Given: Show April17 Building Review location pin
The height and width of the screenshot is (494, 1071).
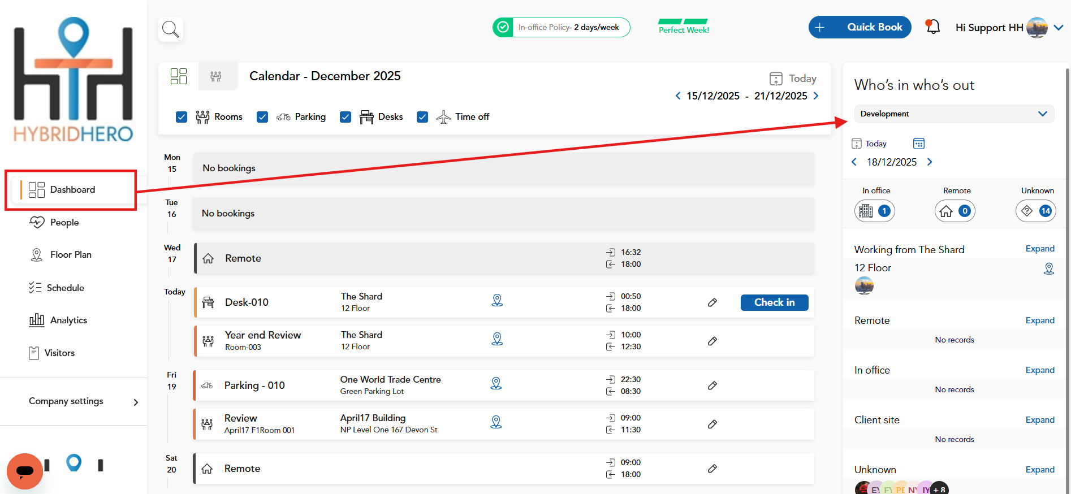Looking at the screenshot, I should 496,422.
